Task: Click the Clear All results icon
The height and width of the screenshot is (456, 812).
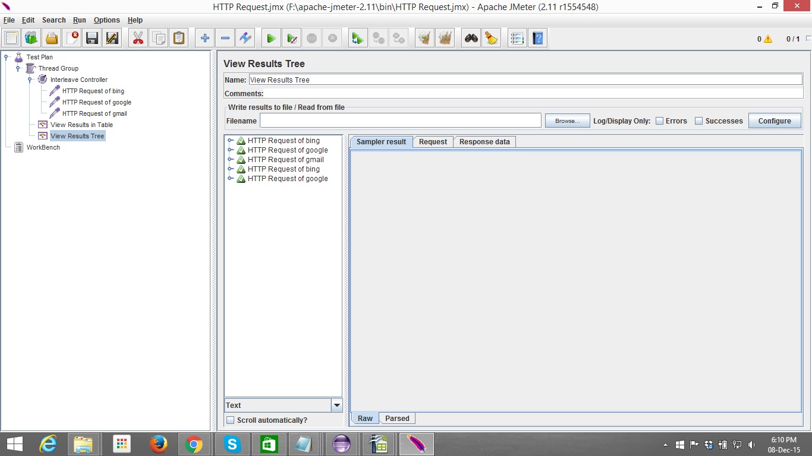Action: coord(445,39)
